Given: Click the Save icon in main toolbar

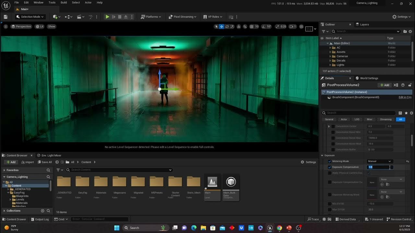Looking at the screenshot, I should (6, 17).
